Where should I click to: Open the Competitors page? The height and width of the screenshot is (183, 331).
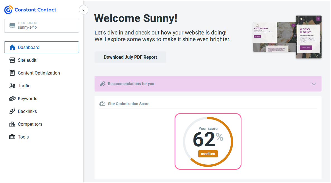click(42, 124)
